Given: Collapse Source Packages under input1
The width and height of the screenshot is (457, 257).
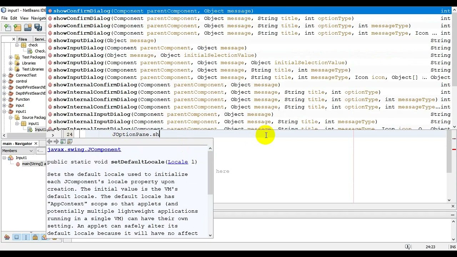Looking at the screenshot, I should (11, 118).
